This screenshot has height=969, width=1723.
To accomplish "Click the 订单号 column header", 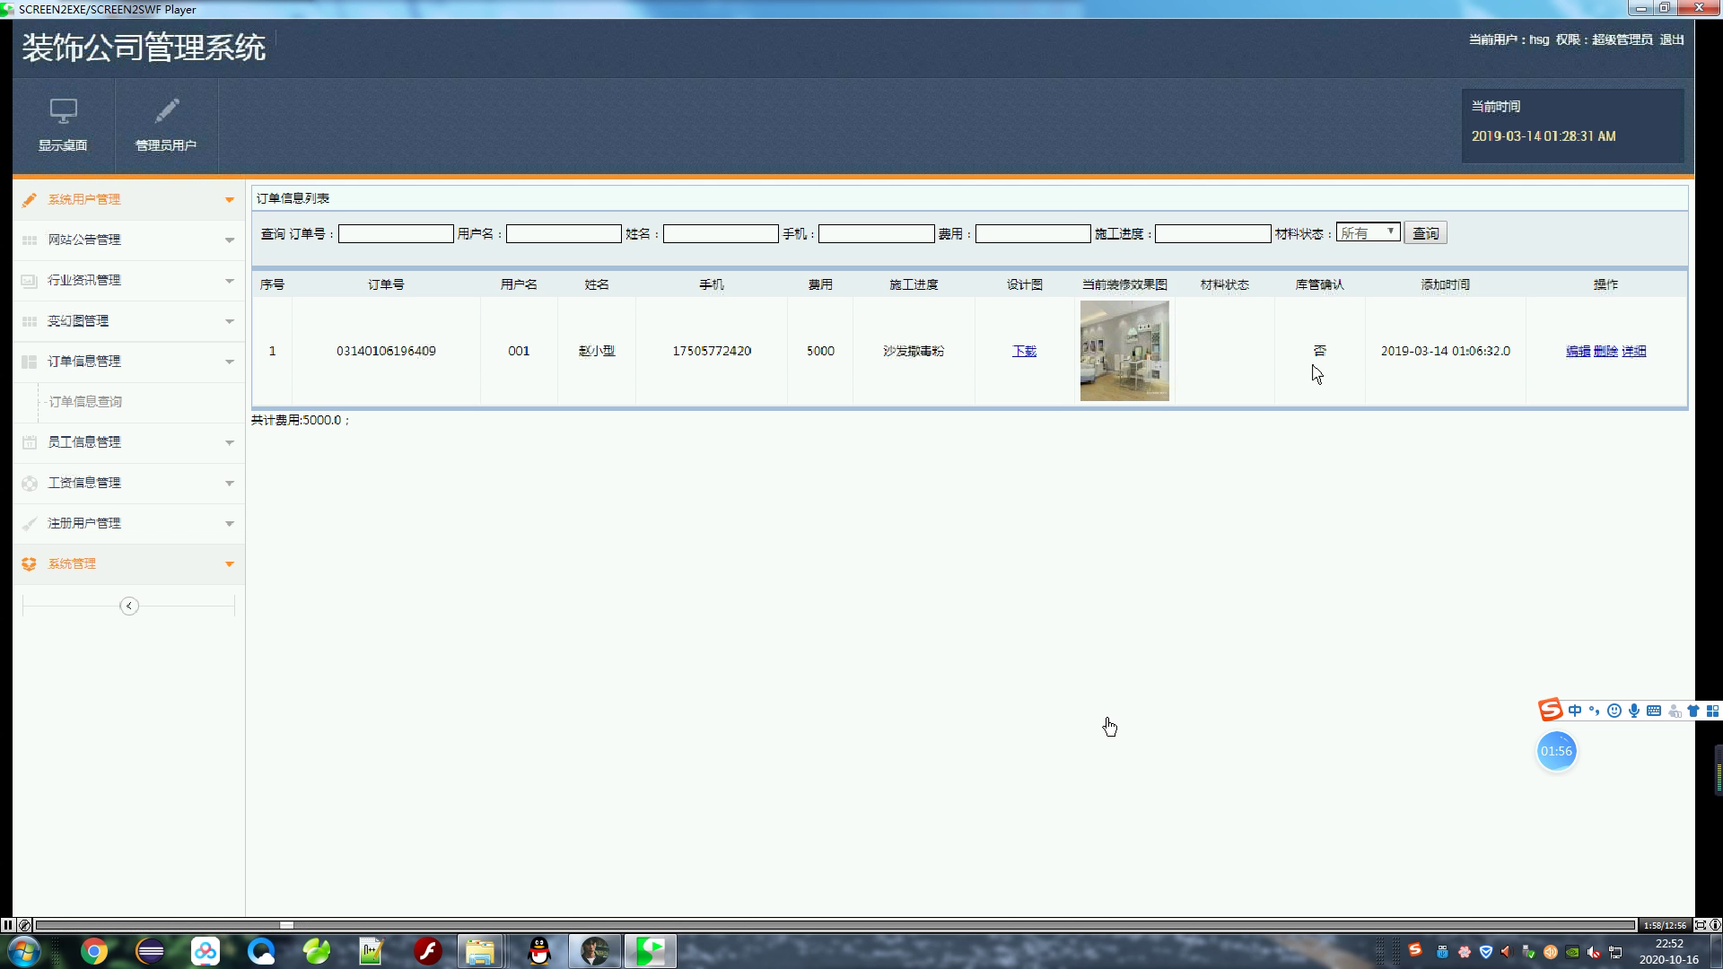I will [386, 284].
